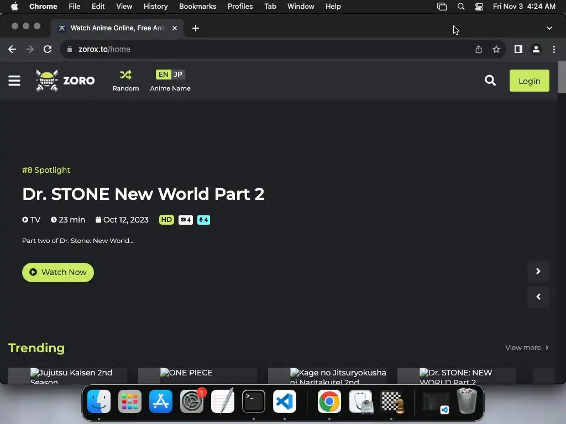This screenshot has width=566, height=424.
Task: Click the green Login button
Action: click(x=529, y=81)
